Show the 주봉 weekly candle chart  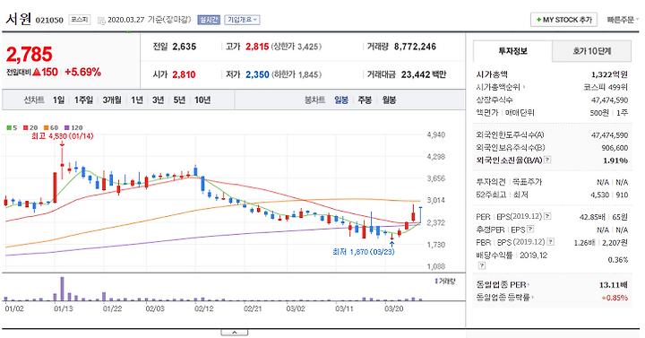pyautogui.click(x=365, y=100)
